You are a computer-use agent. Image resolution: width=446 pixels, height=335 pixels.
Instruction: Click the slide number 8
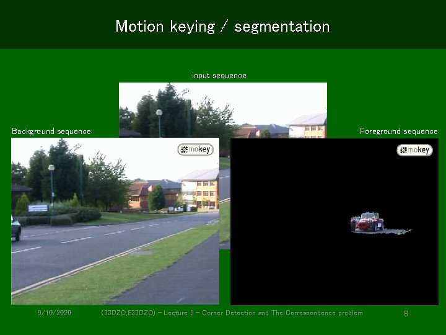point(406,313)
